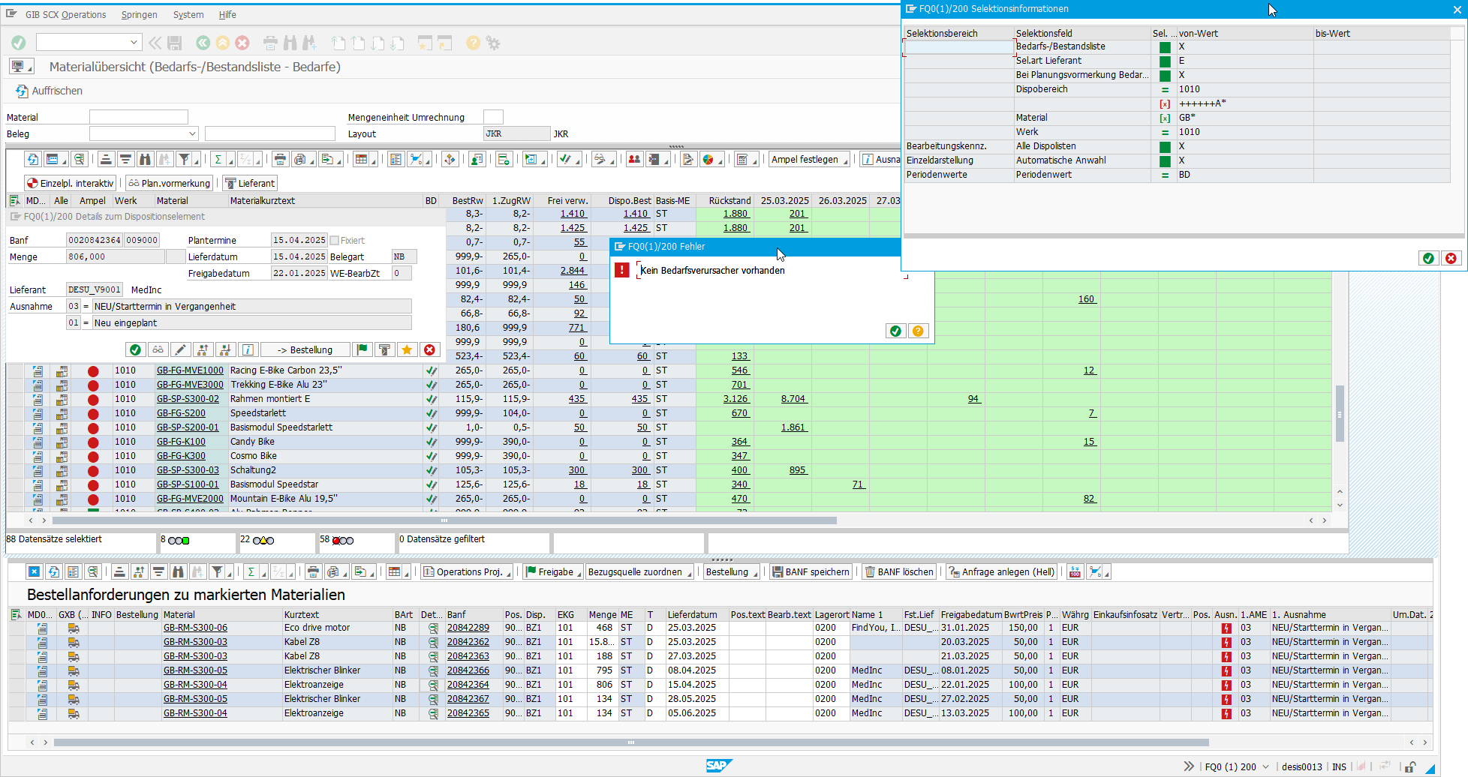Click the green flag icon beside Bestellung
The width and height of the screenshot is (1468, 777).
click(362, 350)
